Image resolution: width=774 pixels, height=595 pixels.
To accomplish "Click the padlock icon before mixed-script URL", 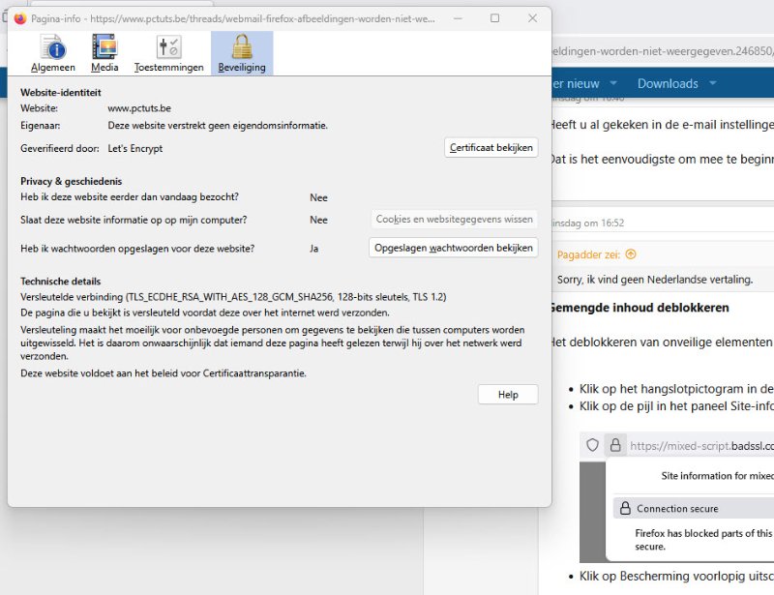I will 614,446.
